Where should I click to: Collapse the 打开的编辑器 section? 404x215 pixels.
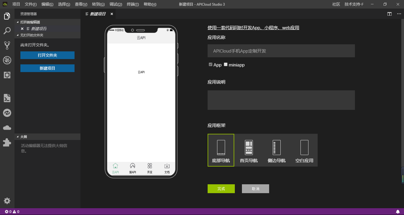click(47, 22)
